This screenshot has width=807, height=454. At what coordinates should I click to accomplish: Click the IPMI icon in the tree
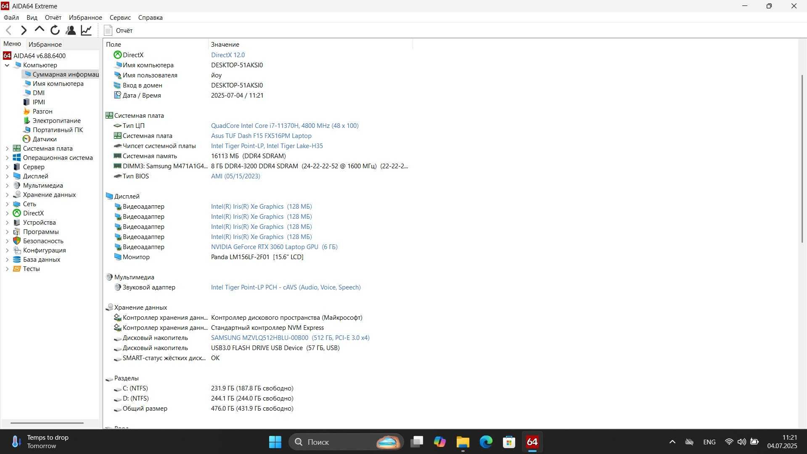point(26,102)
